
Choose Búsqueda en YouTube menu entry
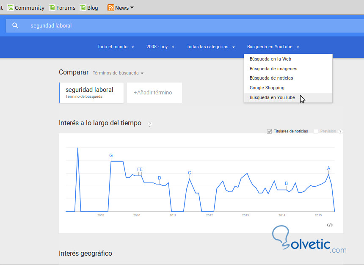click(288, 97)
